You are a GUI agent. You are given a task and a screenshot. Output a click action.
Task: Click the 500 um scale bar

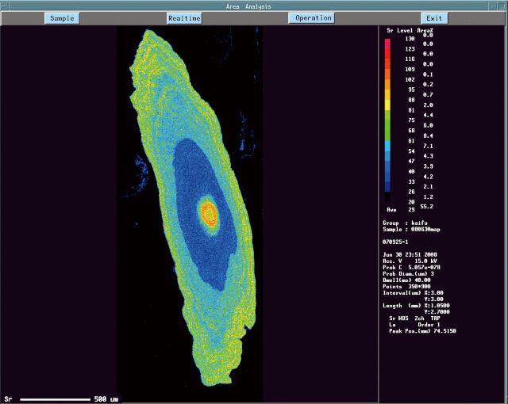coord(55,399)
